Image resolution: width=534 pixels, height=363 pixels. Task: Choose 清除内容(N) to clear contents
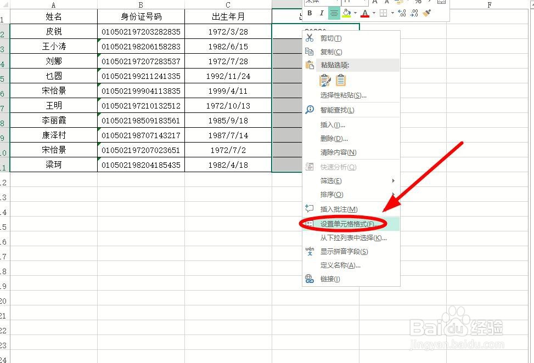(x=351, y=152)
